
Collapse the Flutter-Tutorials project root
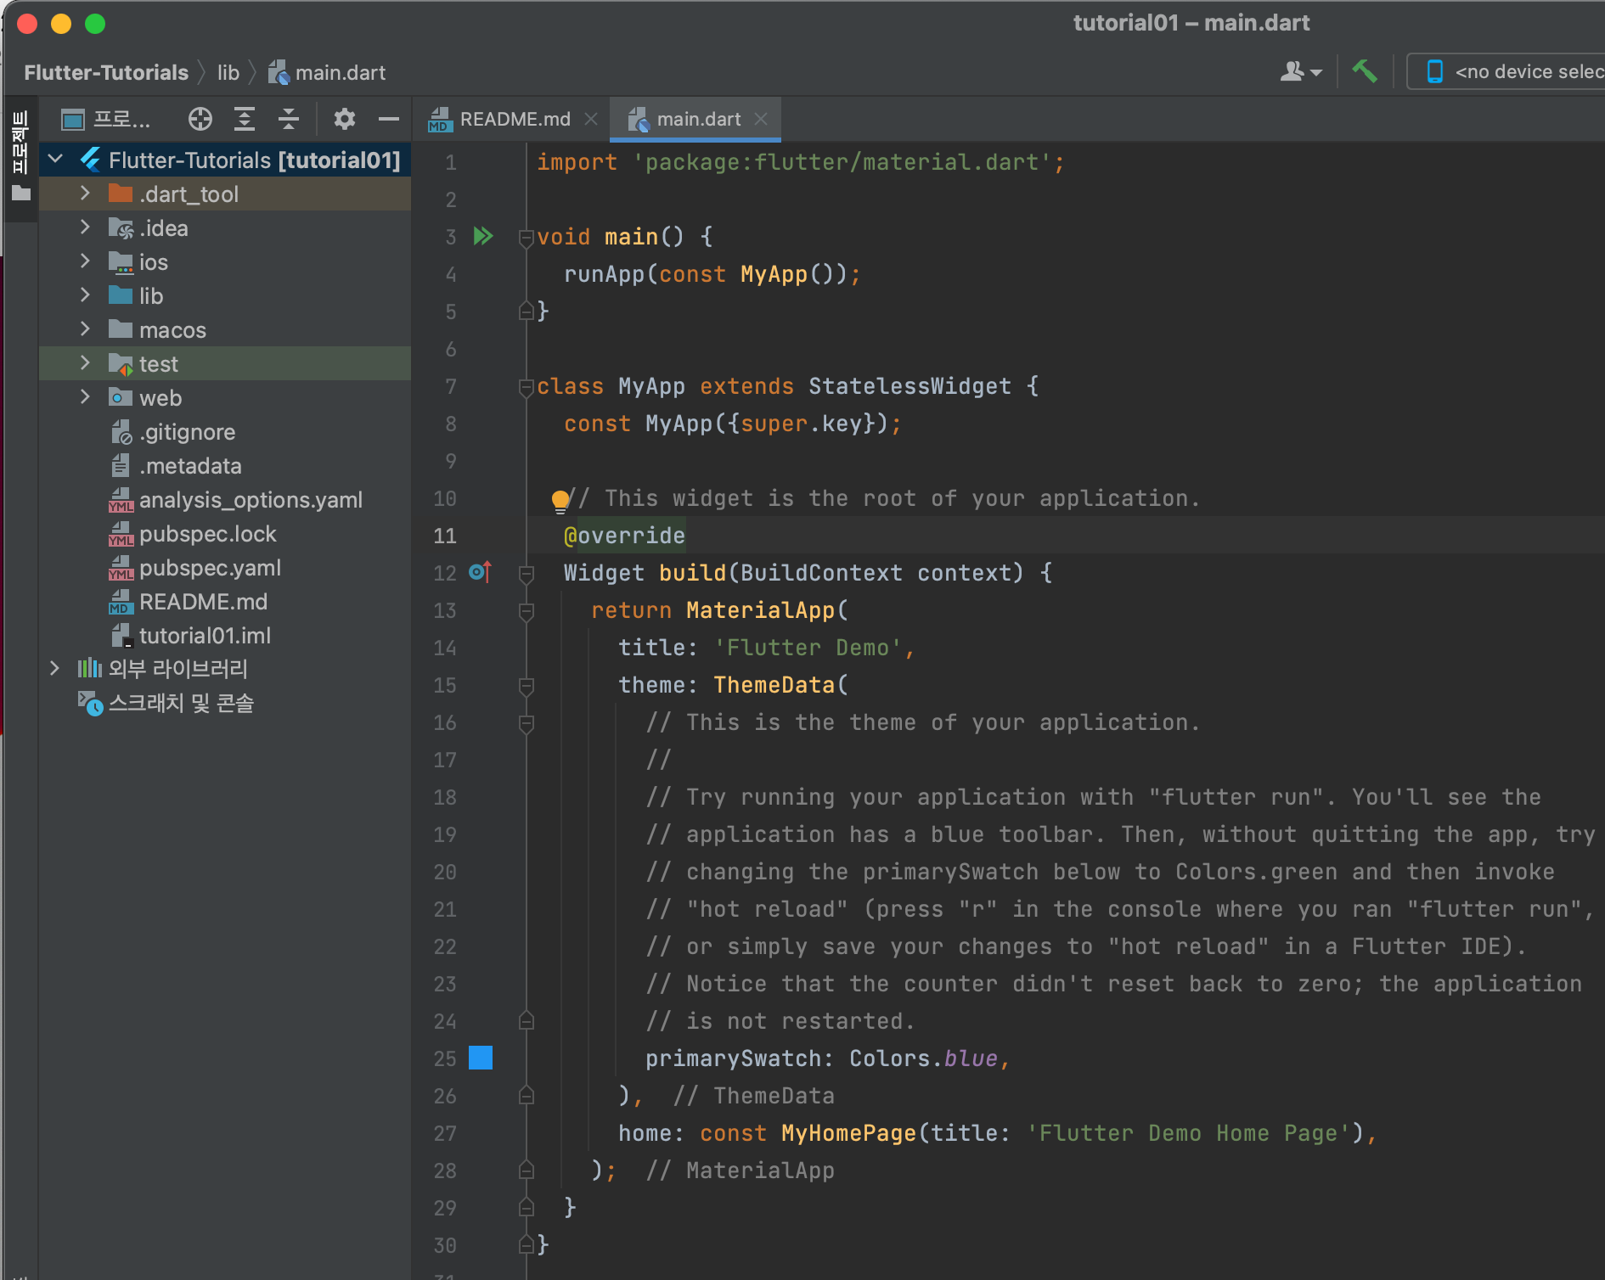pyautogui.click(x=56, y=160)
